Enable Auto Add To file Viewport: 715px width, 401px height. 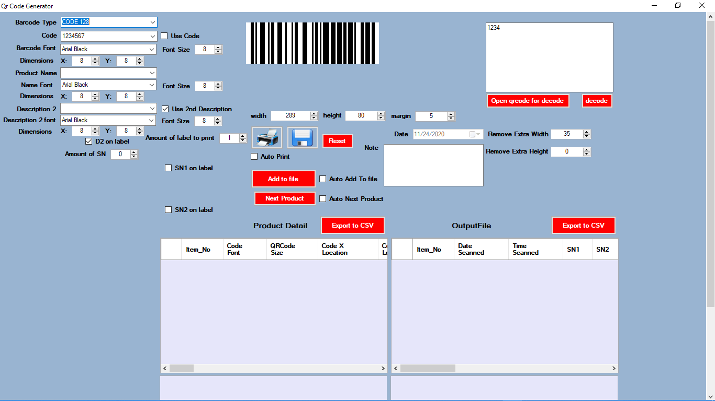(322, 179)
